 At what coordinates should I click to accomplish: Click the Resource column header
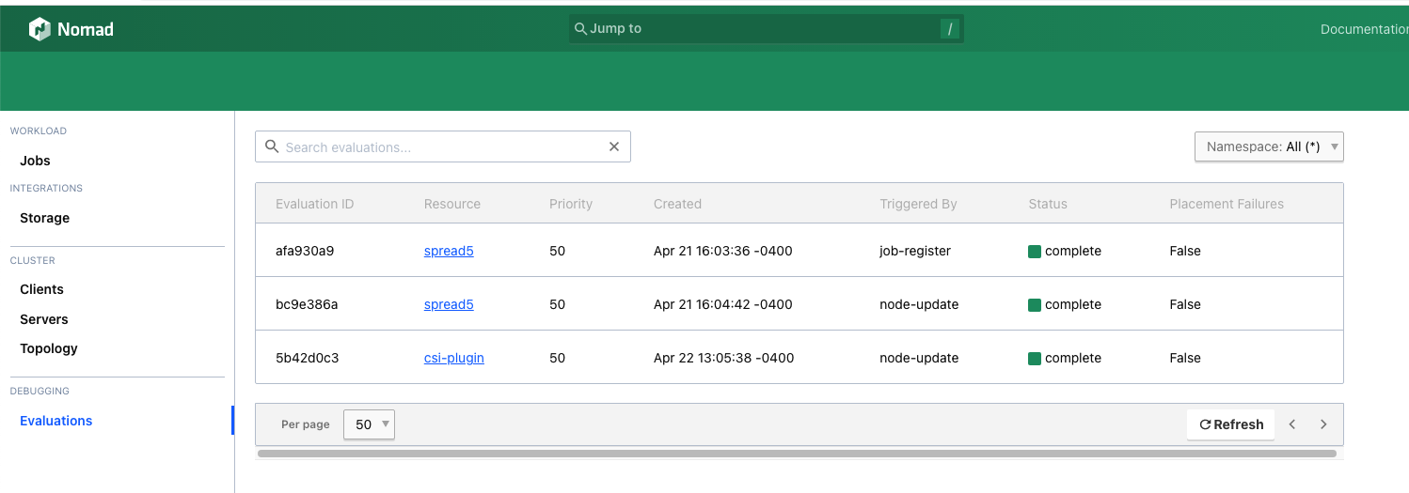(x=452, y=204)
